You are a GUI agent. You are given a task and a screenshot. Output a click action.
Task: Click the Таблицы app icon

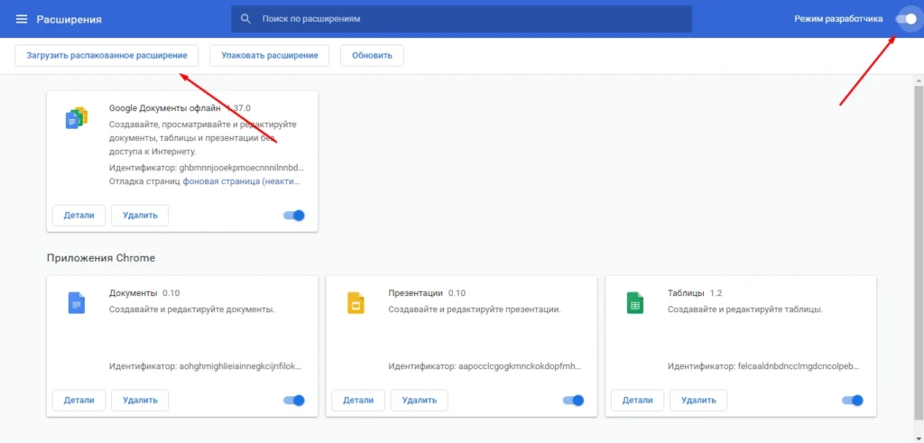635,303
